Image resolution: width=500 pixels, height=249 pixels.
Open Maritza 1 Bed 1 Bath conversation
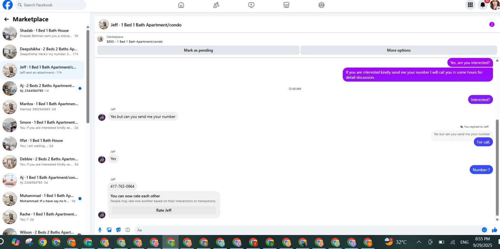pyautogui.click(x=42, y=107)
